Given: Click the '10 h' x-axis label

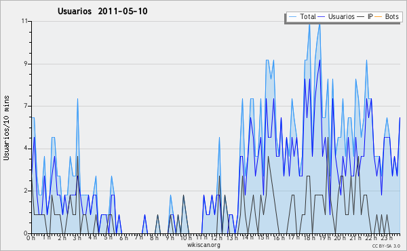Looking at the screenshot, I should point(186,238).
